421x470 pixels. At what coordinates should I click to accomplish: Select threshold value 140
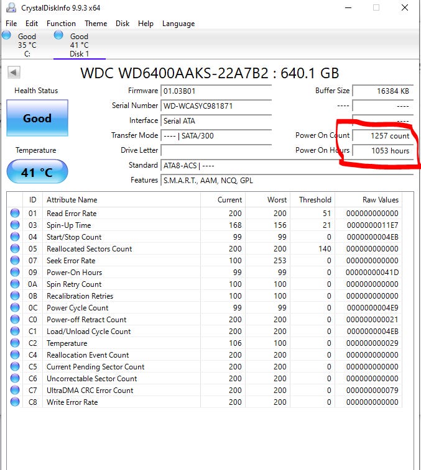tap(325, 249)
